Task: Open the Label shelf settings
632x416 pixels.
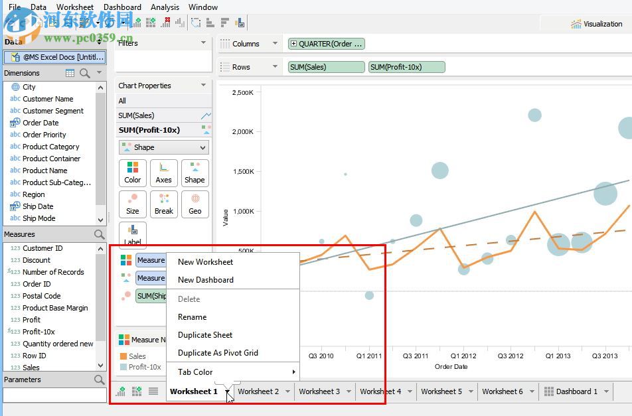Action: click(x=132, y=234)
